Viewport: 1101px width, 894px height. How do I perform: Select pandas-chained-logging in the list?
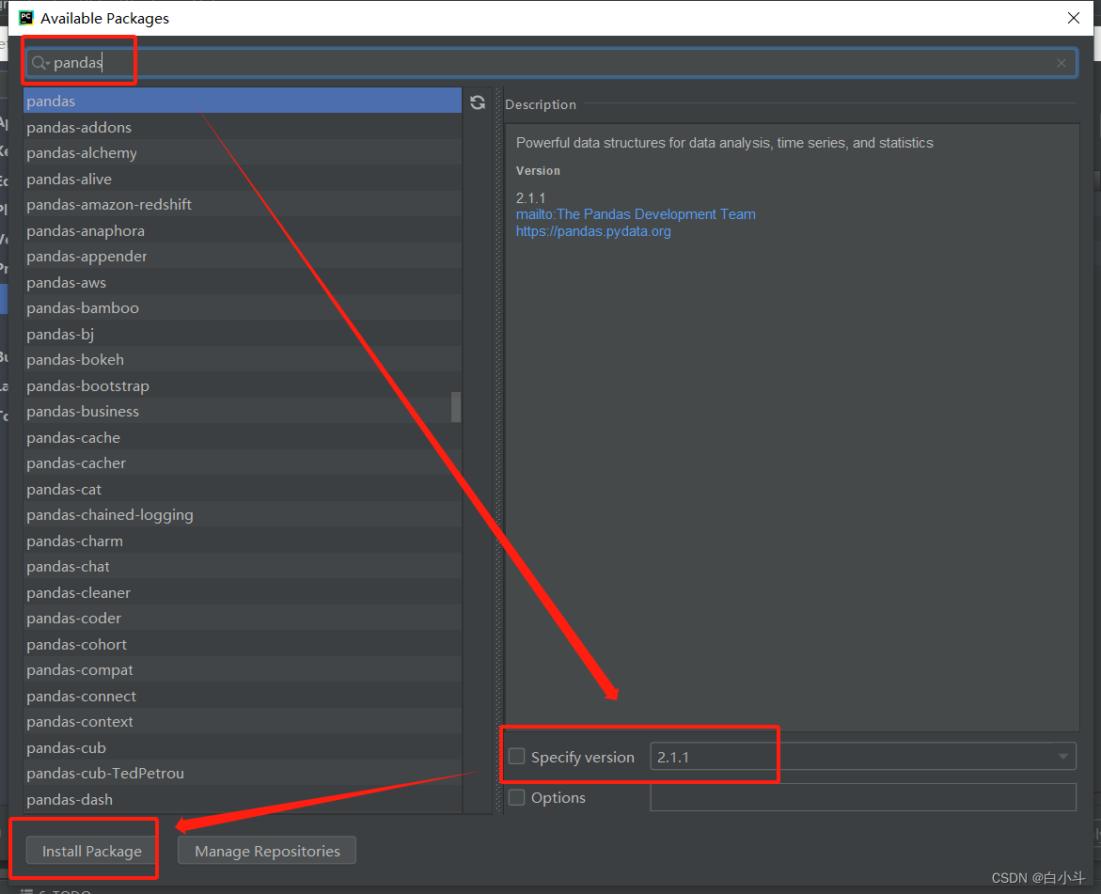tap(243, 515)
